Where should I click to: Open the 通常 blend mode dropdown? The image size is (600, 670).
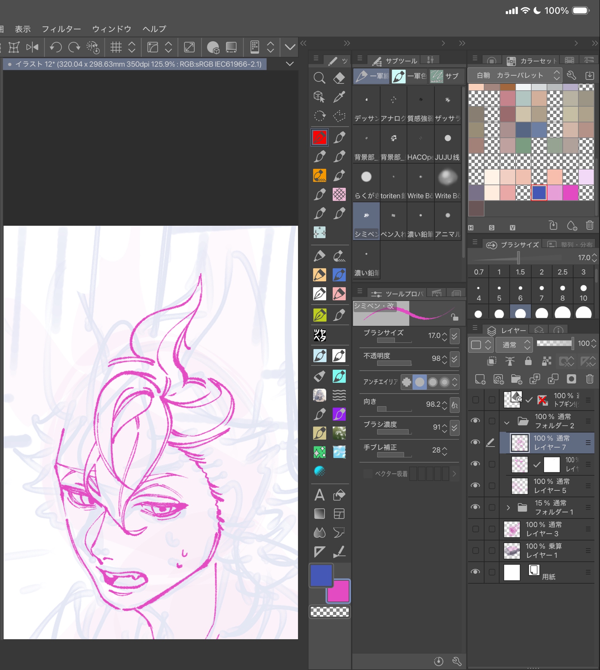point(514,345)
